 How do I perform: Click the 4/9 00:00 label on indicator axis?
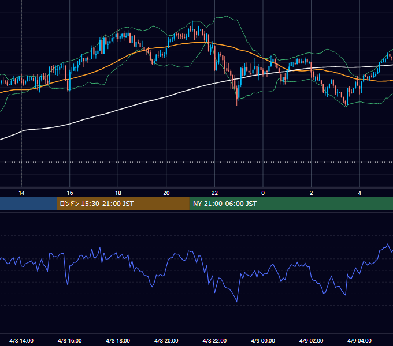click(x=263, y=340)
